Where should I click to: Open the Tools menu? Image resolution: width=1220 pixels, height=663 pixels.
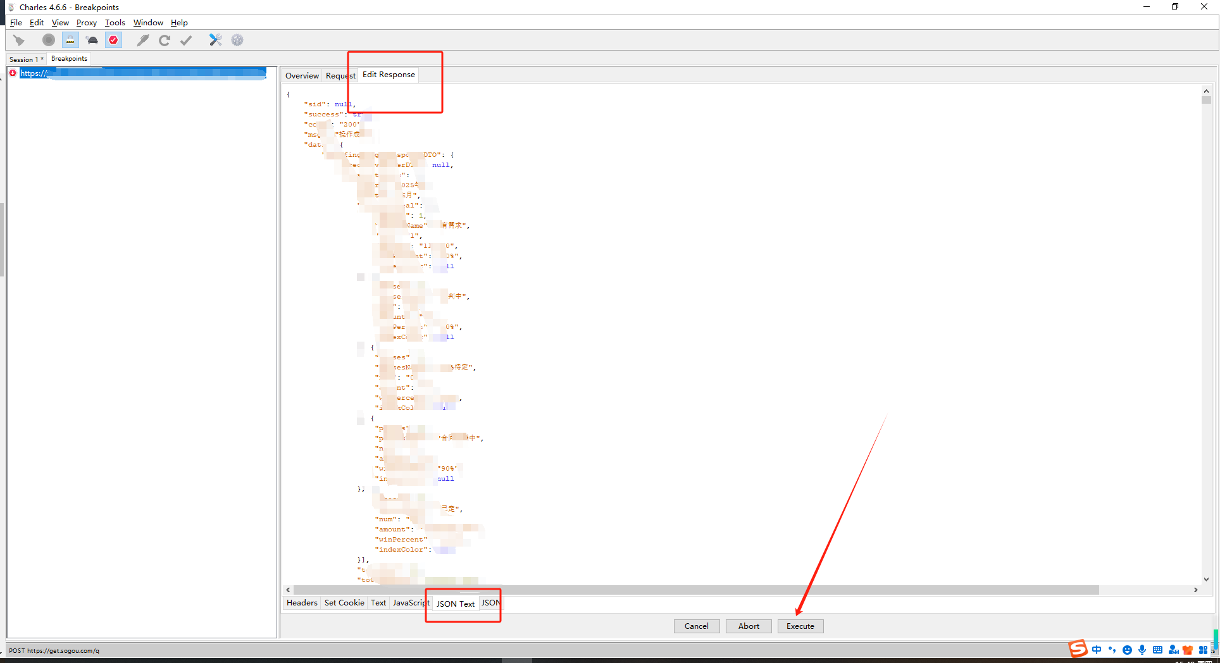pos(115,23)
